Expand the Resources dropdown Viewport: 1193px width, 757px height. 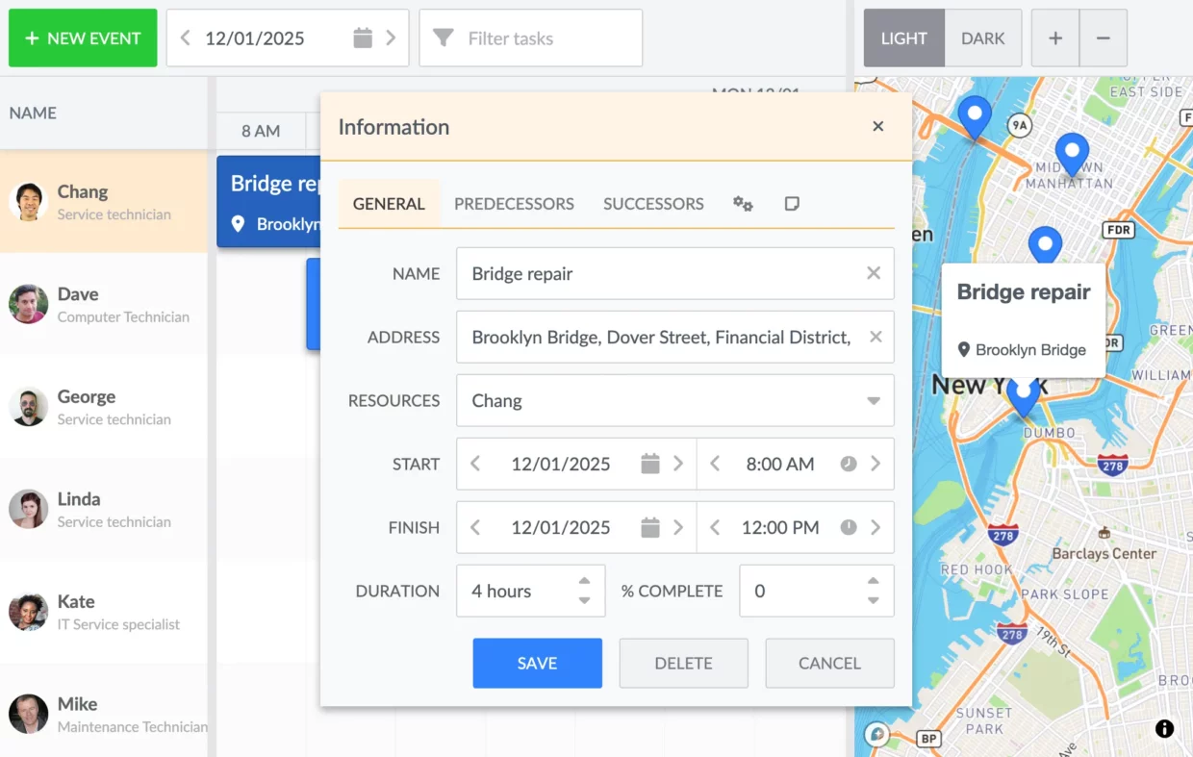coord(874,400)
